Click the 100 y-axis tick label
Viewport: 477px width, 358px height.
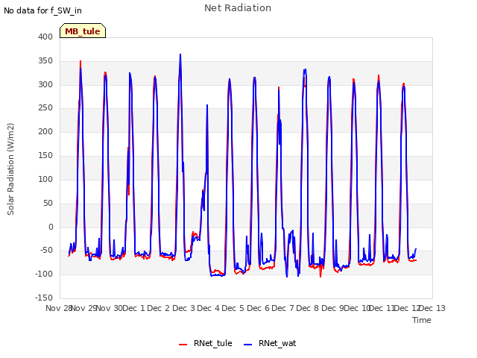(x=45, y=179)
